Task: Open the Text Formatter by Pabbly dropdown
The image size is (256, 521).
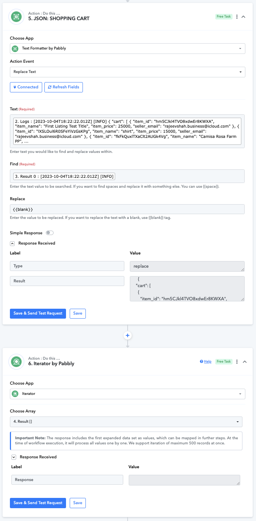Action: (128, 48)
